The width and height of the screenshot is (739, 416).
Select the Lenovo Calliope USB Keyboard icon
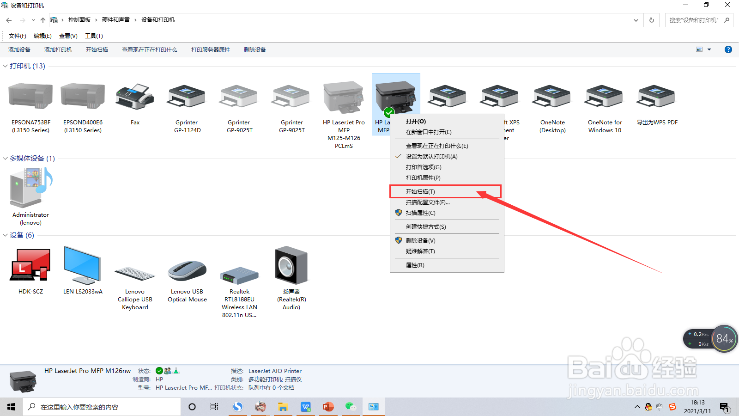pyautogui.click(x=135, y=274)
